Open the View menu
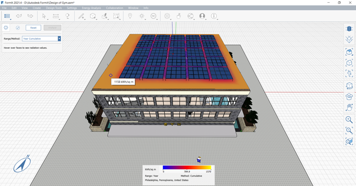 25,8
